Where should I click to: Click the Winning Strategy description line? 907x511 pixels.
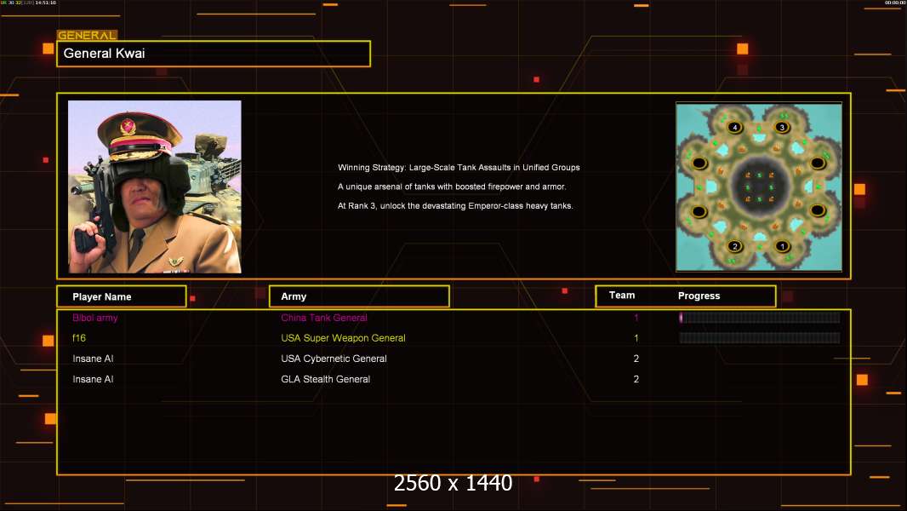point(459,167)
